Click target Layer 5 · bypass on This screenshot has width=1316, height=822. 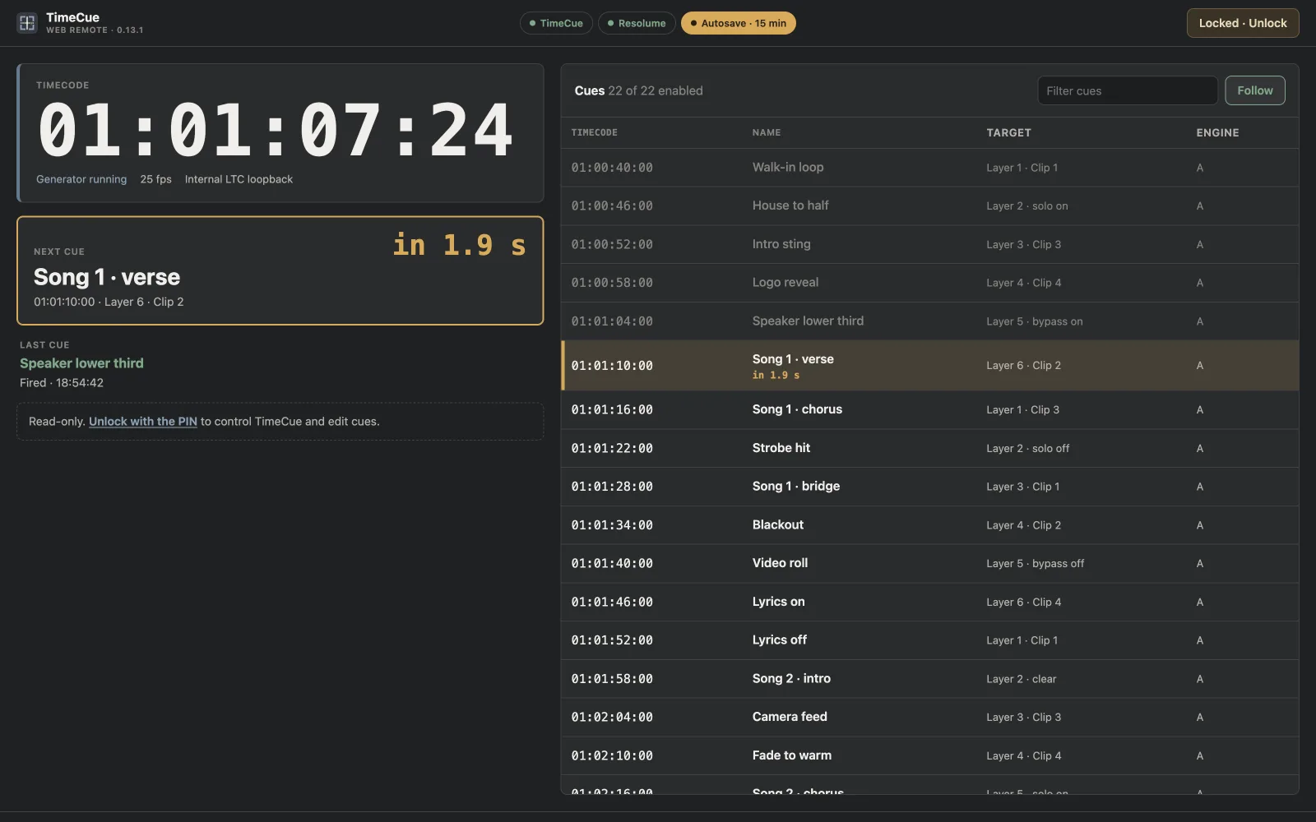point(1034,321)
